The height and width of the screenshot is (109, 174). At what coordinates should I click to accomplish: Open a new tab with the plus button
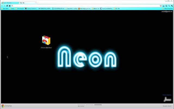tap(38, 3)
